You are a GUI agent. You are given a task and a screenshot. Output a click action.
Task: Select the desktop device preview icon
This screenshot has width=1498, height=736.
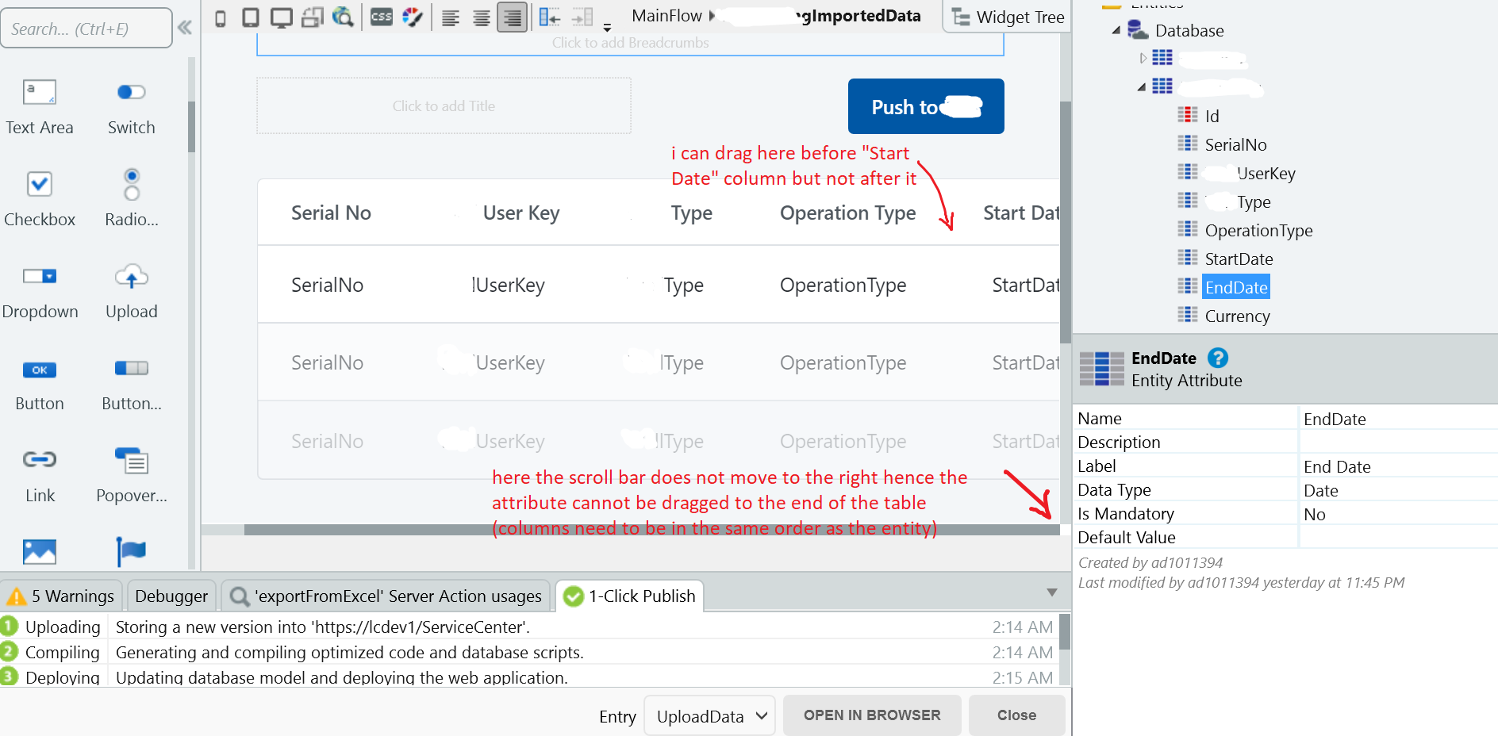[281, 17]
